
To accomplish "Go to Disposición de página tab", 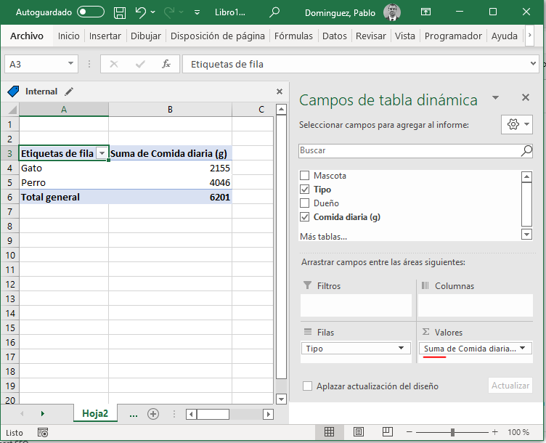I will click(x=218, y=36).
